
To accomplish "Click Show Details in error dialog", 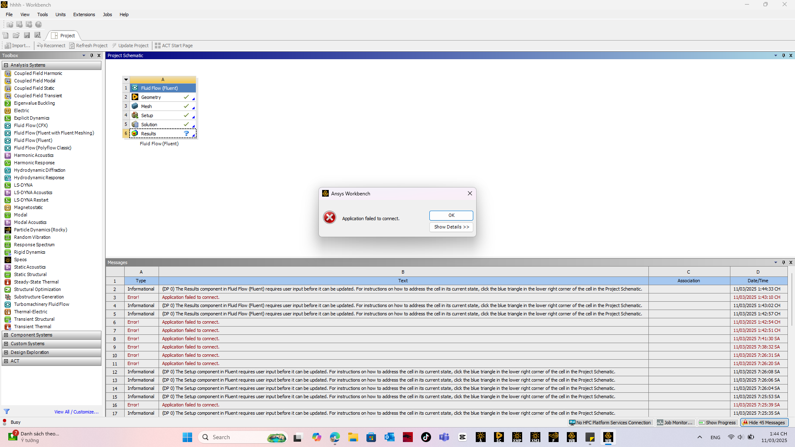I will pyautogui.click(x=451, y=227).
